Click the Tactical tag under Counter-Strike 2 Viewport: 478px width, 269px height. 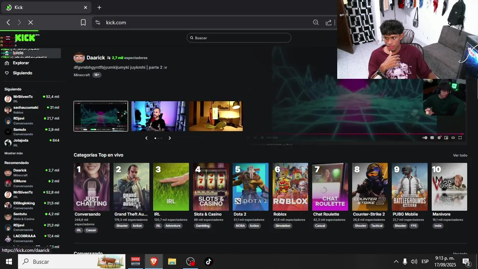pos(377,226)
